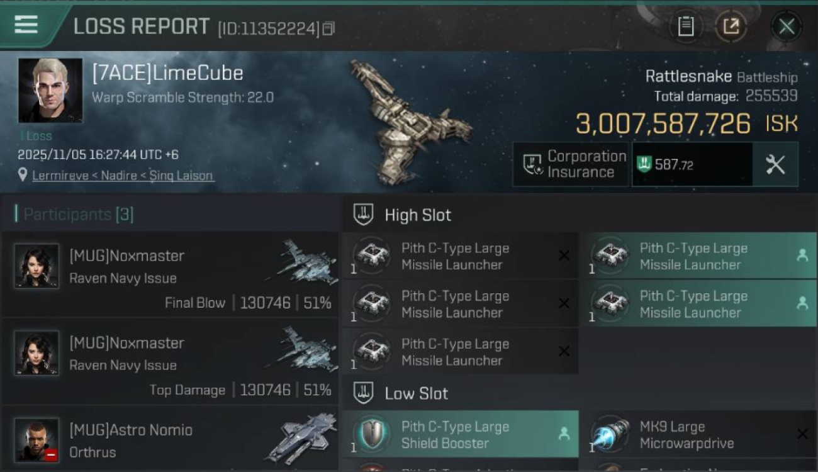Select the Participants tab

click(74, 215)
